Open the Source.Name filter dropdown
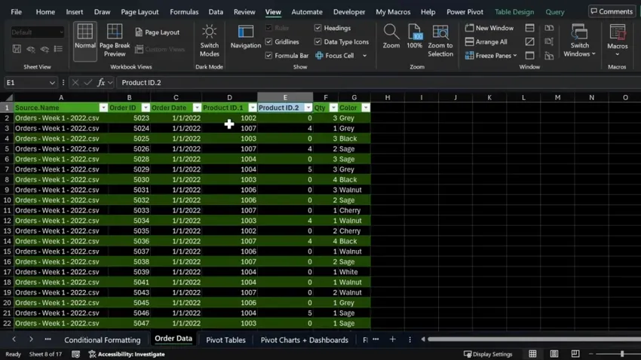The height and width of the screenshot is (360, 641). pos(103,108)
